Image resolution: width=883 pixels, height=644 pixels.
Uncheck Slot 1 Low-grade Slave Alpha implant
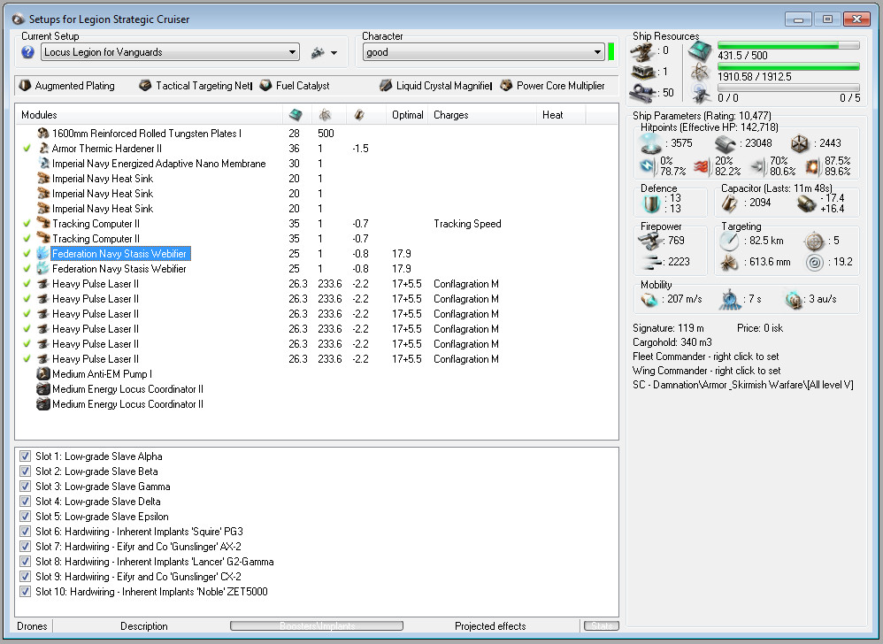[25, 456]
